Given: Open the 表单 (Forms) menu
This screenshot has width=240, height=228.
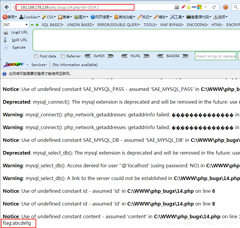Looking at the screenshot, I should coord(65,17).
